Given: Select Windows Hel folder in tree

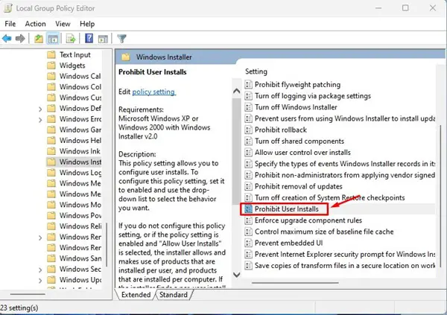Looking at the screenshot, I should (74, 141).
